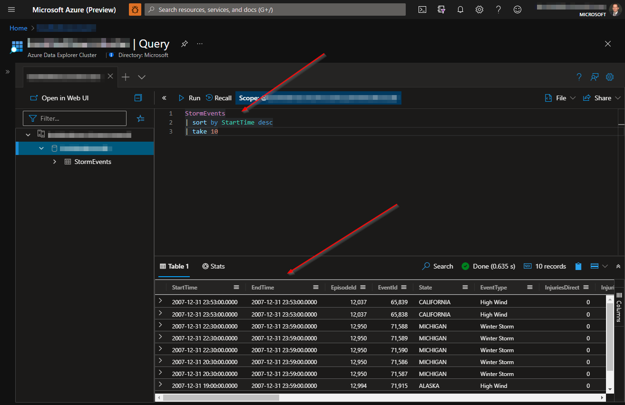Switch to the Stats tab
The width and height of the screenshot is (625, 405).
[213, 266]
